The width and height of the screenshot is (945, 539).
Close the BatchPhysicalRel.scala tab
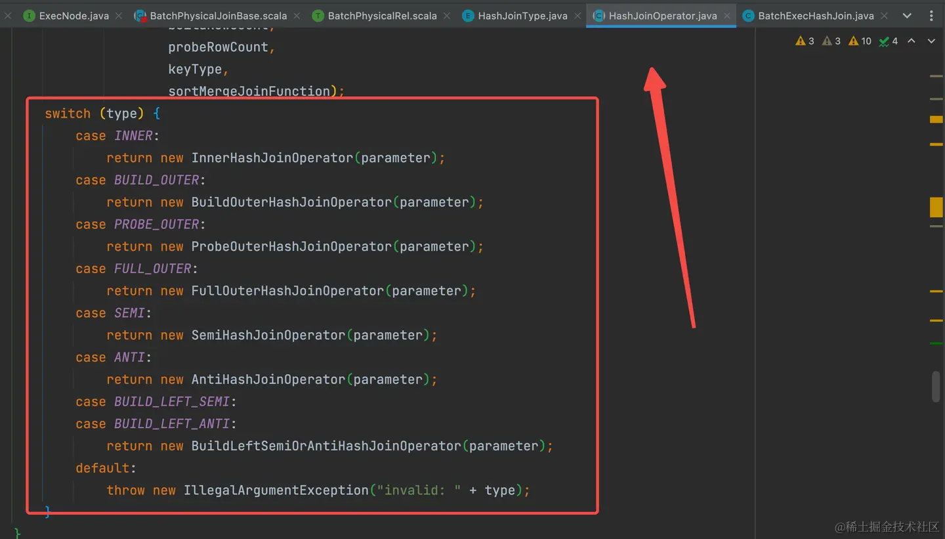click(x=447, y=16)
